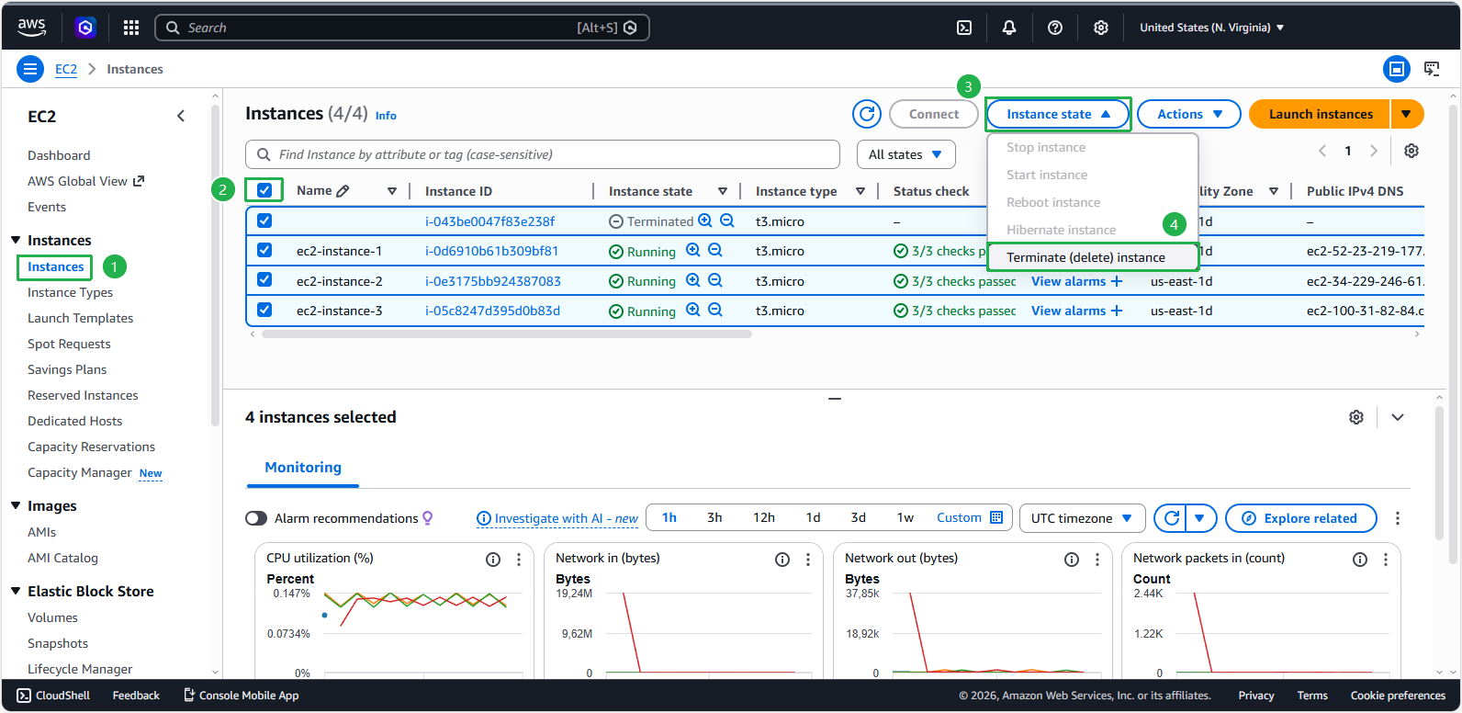Viewport: 1462px width, 713px height.
Task: Refresh the instances list
Action: (x=867, y=114)
